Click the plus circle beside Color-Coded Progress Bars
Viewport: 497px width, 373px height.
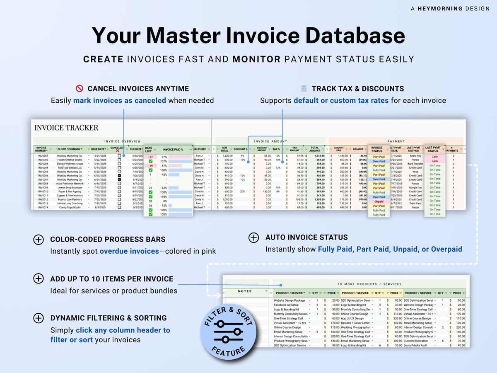point(38,240)
